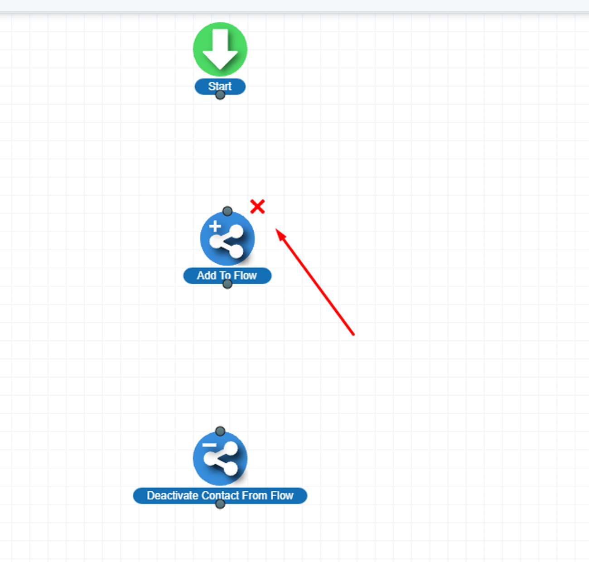This screenshot has height=562, width=589.
Task: Click the Deactivate Contact From Flow label
Action: pyautogui.click(x=220, y=495)
